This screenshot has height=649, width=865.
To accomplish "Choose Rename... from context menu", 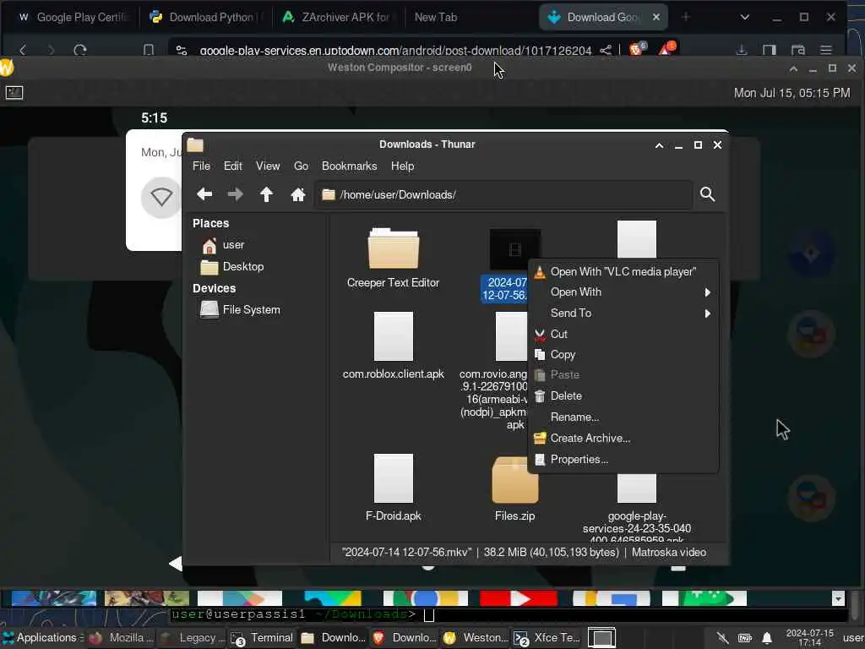I will click(623, 417).
